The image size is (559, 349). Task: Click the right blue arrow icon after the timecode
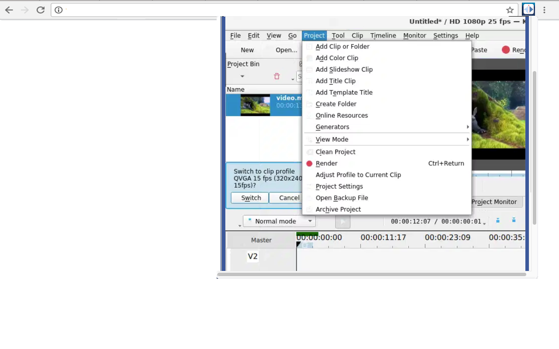point(514,220)
